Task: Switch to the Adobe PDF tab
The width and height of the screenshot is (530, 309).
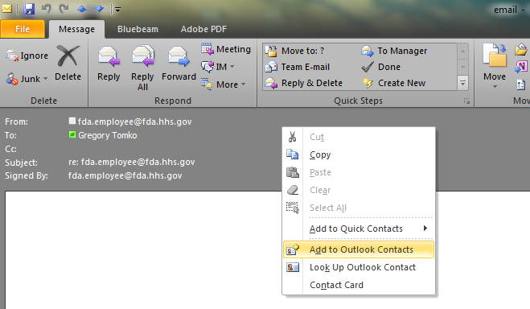Action: click(x=203, y=29)
